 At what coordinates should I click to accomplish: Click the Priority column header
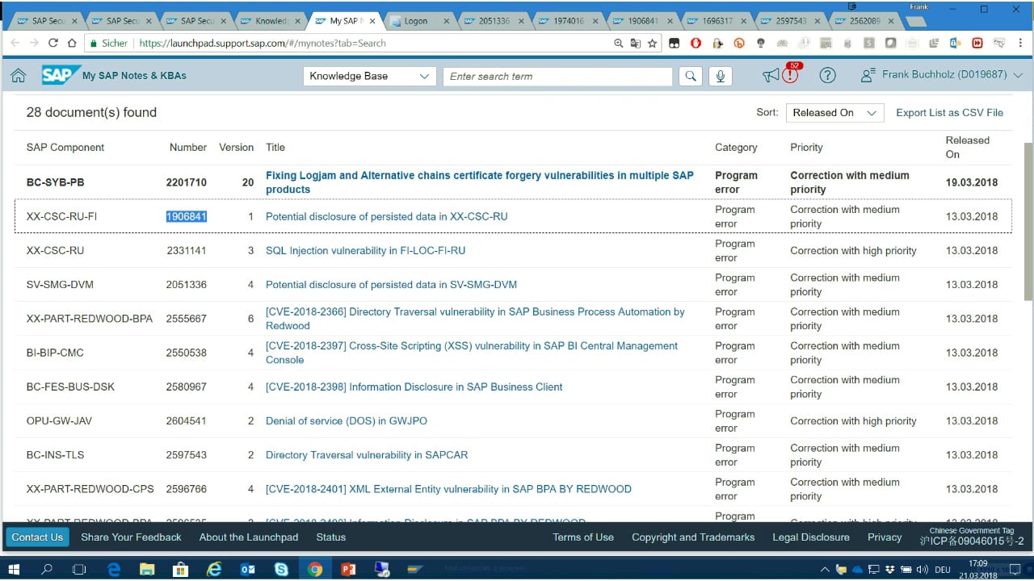click(x=806, y=148)
